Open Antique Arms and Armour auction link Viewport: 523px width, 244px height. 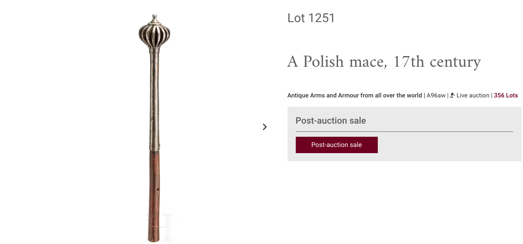click(x=354, y=95)
